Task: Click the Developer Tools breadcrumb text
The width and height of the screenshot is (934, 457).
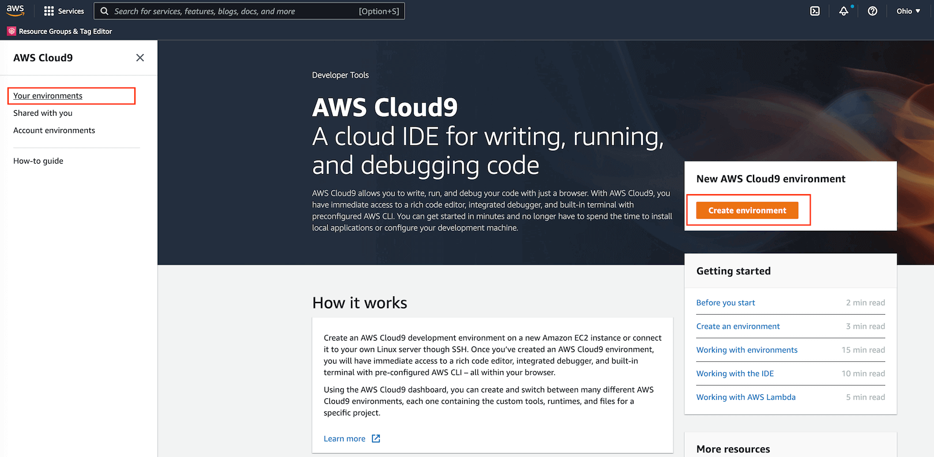Action: point(340,75)
